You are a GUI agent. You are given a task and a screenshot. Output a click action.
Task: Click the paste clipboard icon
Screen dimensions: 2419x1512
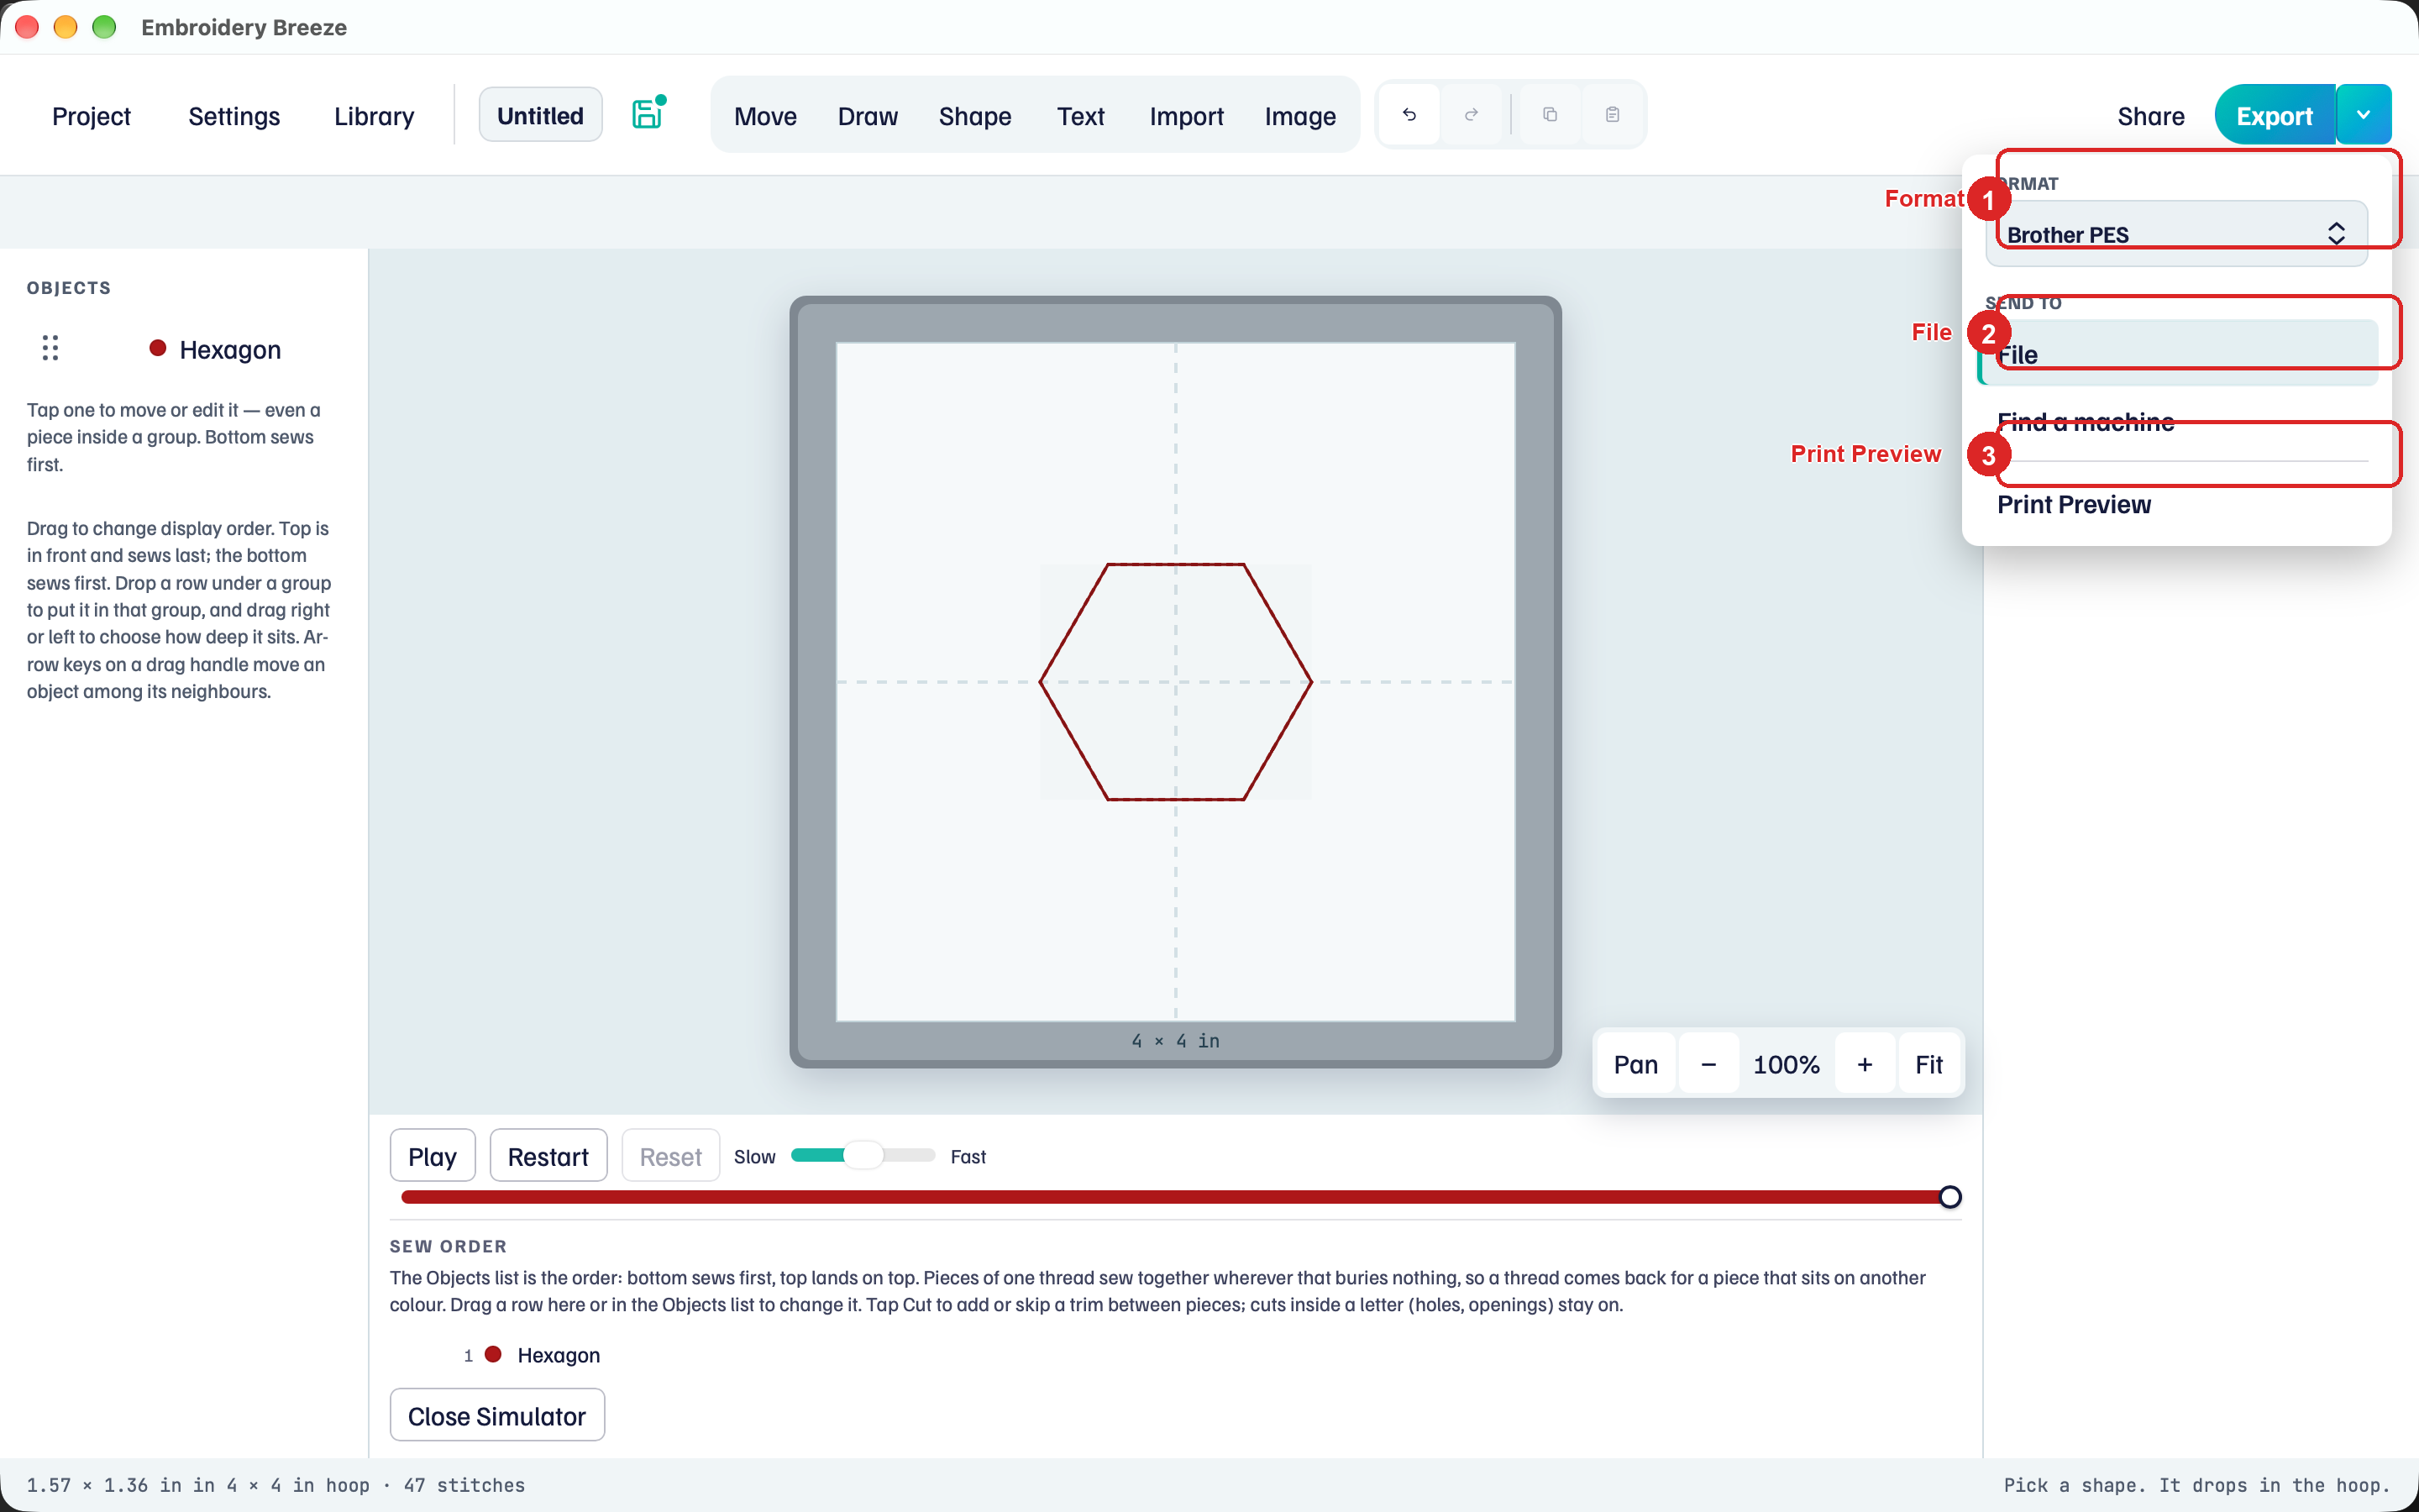coord(1611,115)
